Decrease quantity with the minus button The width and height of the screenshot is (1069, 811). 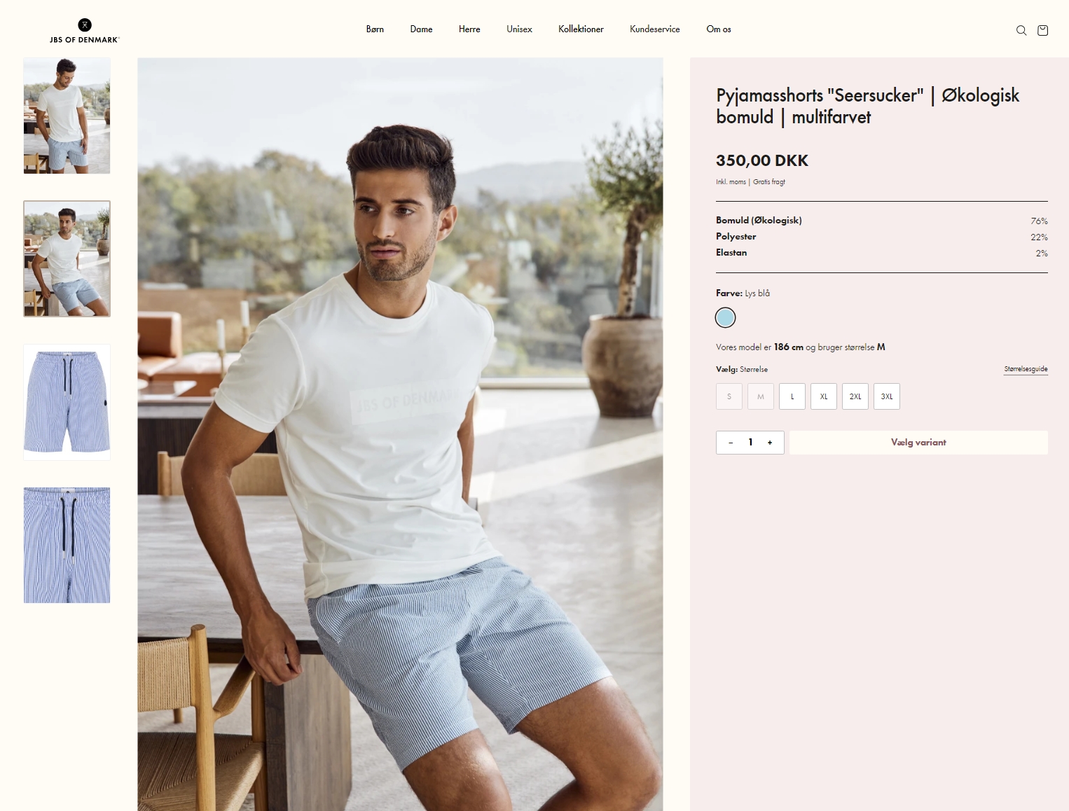click(x=731, y=443)
